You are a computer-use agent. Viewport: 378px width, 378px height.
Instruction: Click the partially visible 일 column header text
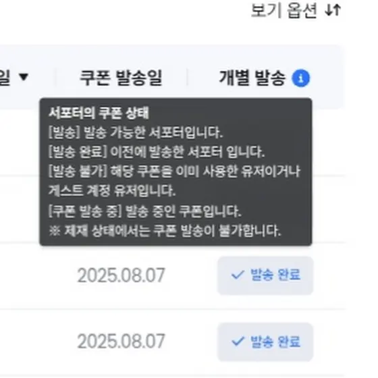pyautogui.click(x=5, y=78)
